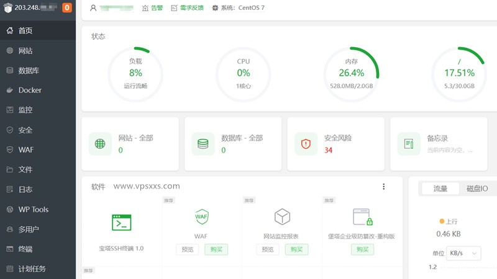The image size is (497, 279).
Task: Click the Docker whale sidebar icon
Action: (x=10, y=90)
